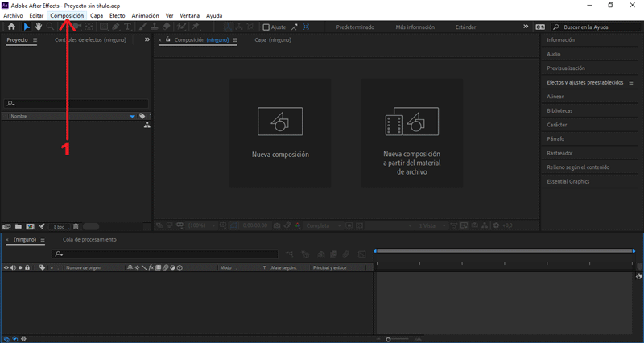Click the tag icon in Project column header

pyautogui.click(x=142, y=116)
